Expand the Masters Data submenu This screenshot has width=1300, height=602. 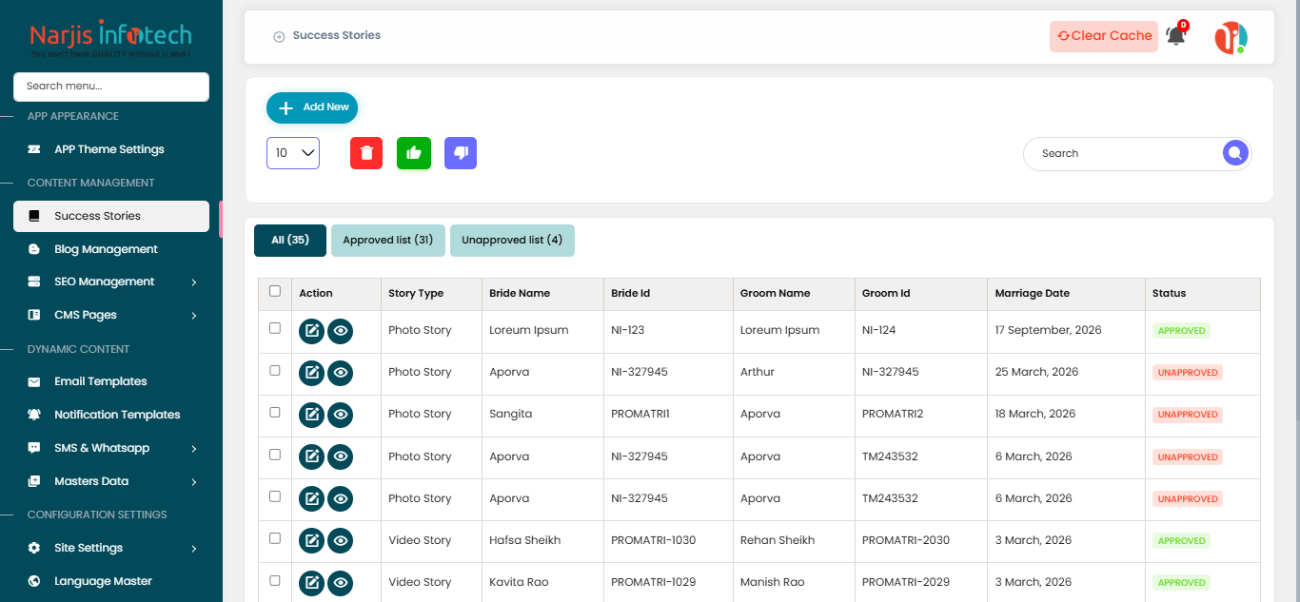[111, 481]
